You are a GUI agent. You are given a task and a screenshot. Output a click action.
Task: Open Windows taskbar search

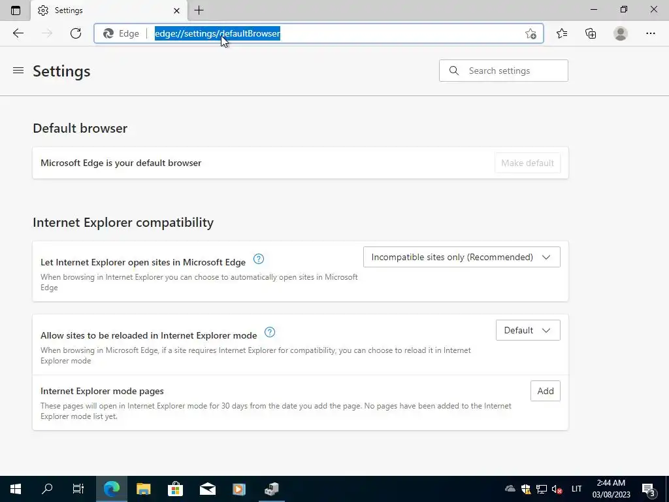(47, 489)
